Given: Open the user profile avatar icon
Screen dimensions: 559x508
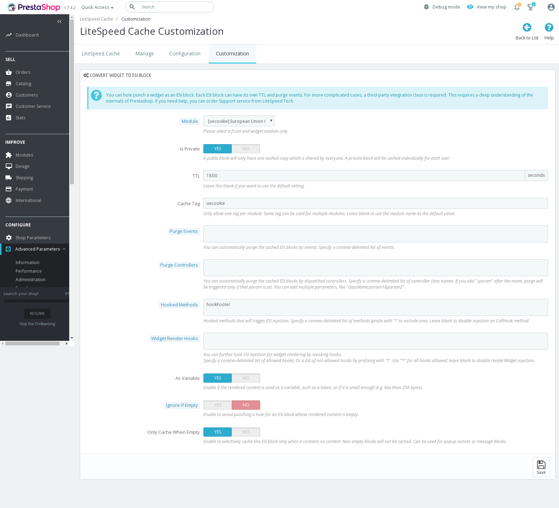Looking at the screenshot, I should point(551,7).
